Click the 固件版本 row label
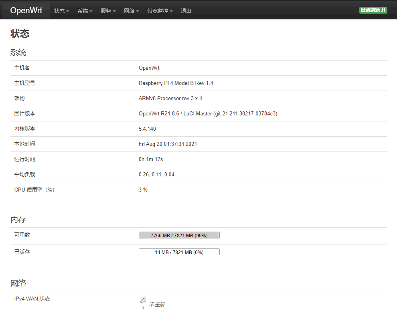This screenshot has height=321, width=397. point(24,113)
